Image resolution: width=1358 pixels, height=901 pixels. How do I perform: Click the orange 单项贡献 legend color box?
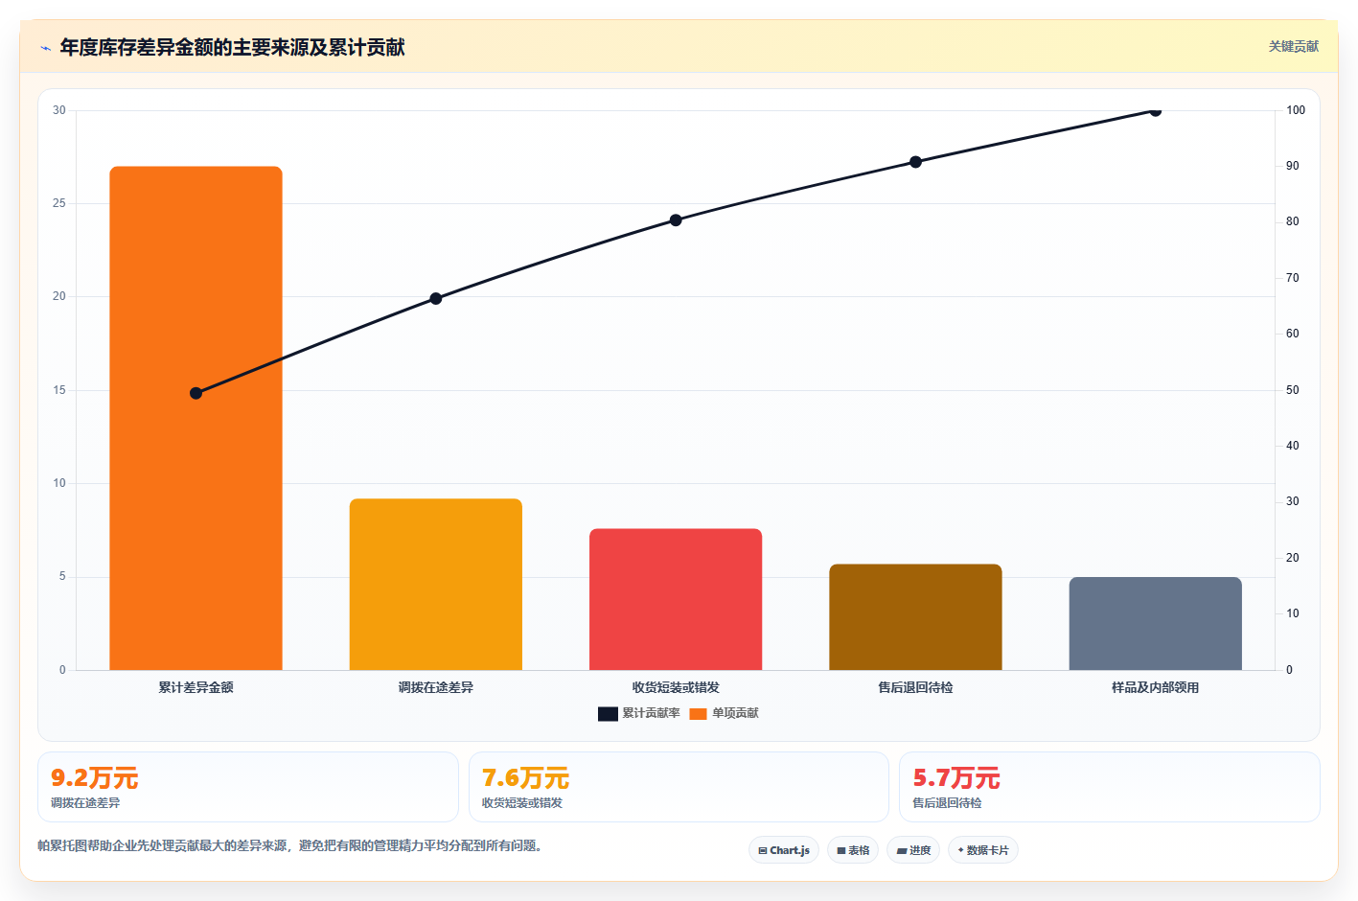click(698, 713)
